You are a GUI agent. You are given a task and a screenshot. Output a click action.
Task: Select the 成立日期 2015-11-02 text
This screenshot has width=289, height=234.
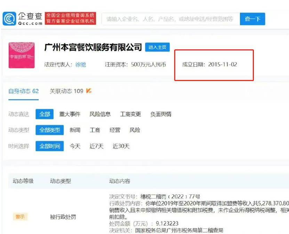pyautogui.click(x=210, y=64)
